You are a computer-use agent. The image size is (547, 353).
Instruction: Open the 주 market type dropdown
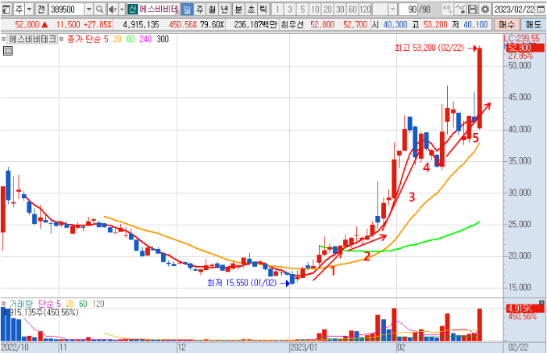point(30,9)
